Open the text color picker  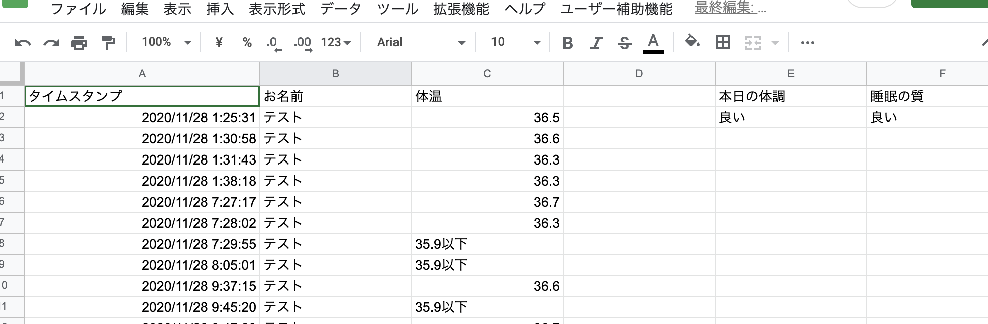(653, 43)
